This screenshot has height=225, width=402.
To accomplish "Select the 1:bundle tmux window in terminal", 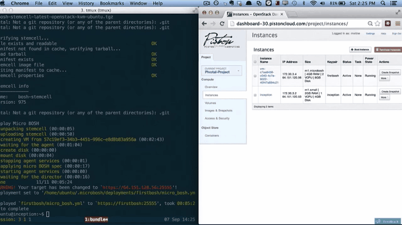I will [96, 219].
